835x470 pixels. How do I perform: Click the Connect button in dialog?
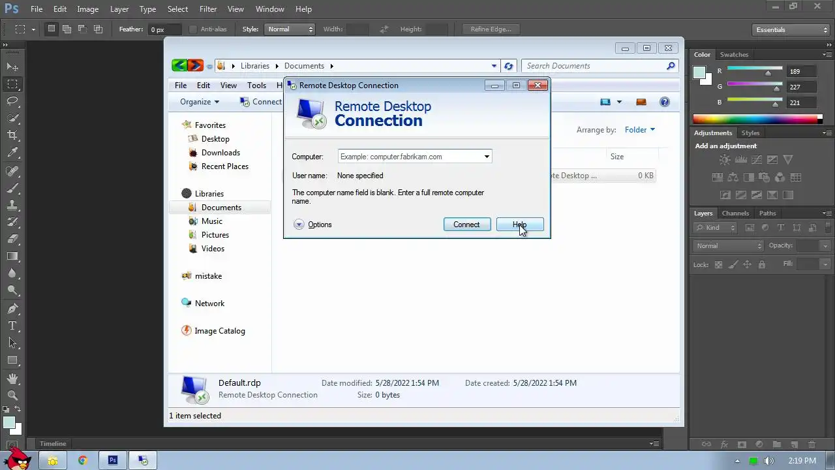point(466,225)
